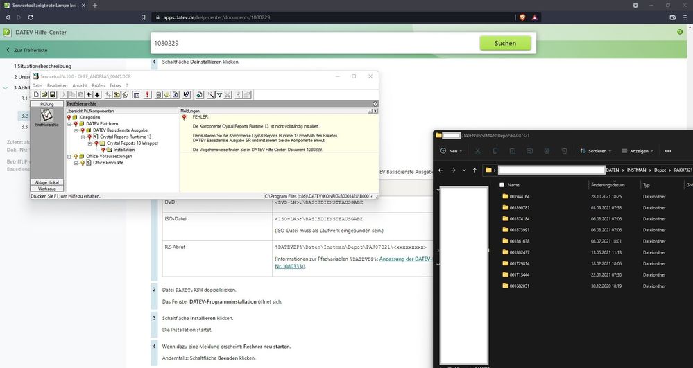693x368 pixels.
Task: Click the context help pointer icon in Servicetool
Action: click(186, 94)
